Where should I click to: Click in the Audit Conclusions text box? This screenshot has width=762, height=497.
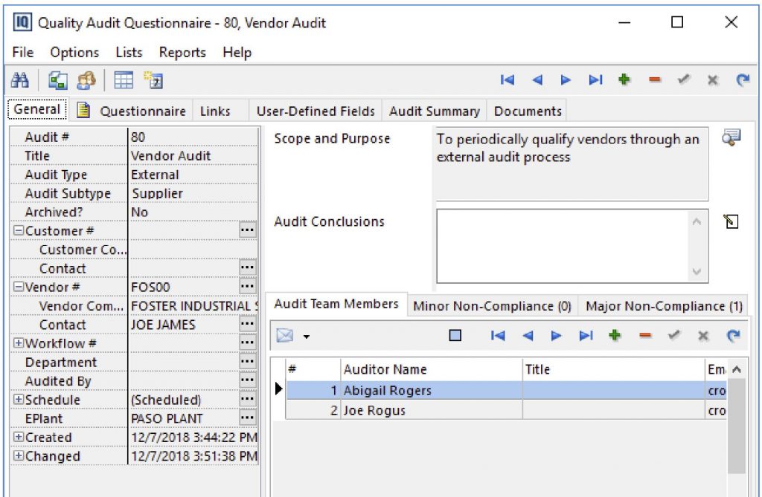[x=562, y=245]
